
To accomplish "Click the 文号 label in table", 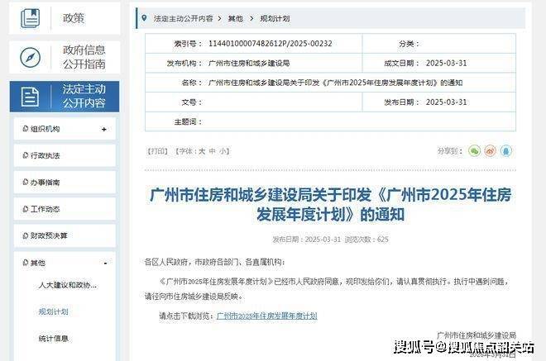I will [x=192, y=102].
